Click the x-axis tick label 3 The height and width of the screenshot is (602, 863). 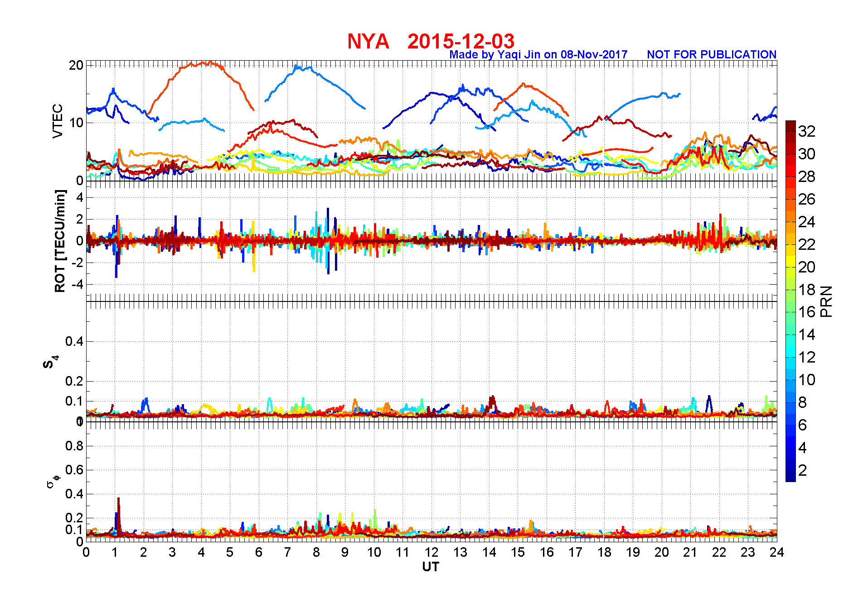172,552
